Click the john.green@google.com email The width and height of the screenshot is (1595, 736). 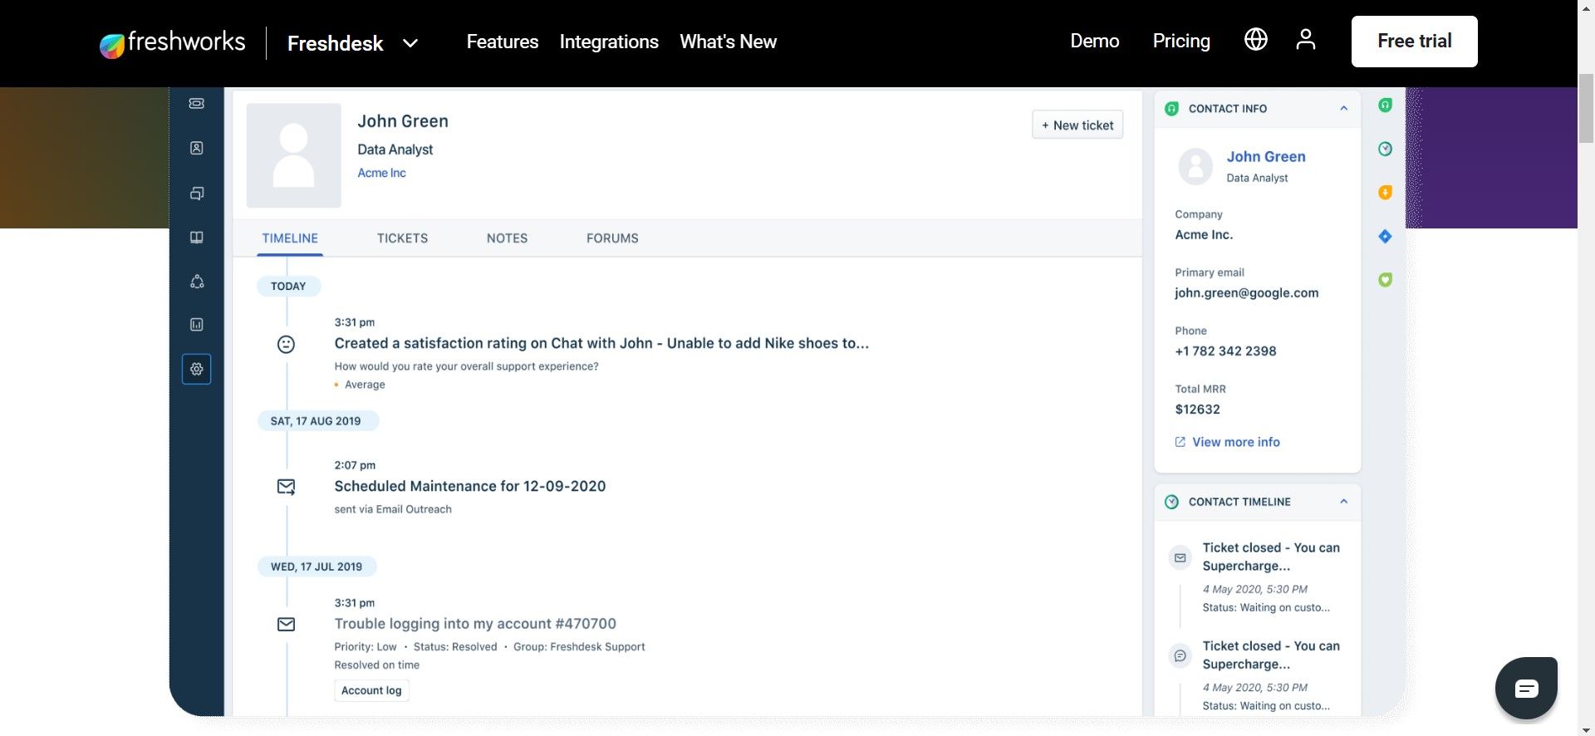tap(1246, 292)
